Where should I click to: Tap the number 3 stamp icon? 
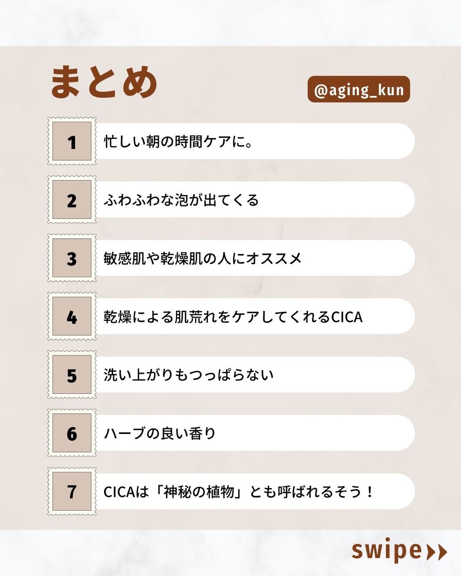pyautogui.click(x=72, y=258)
